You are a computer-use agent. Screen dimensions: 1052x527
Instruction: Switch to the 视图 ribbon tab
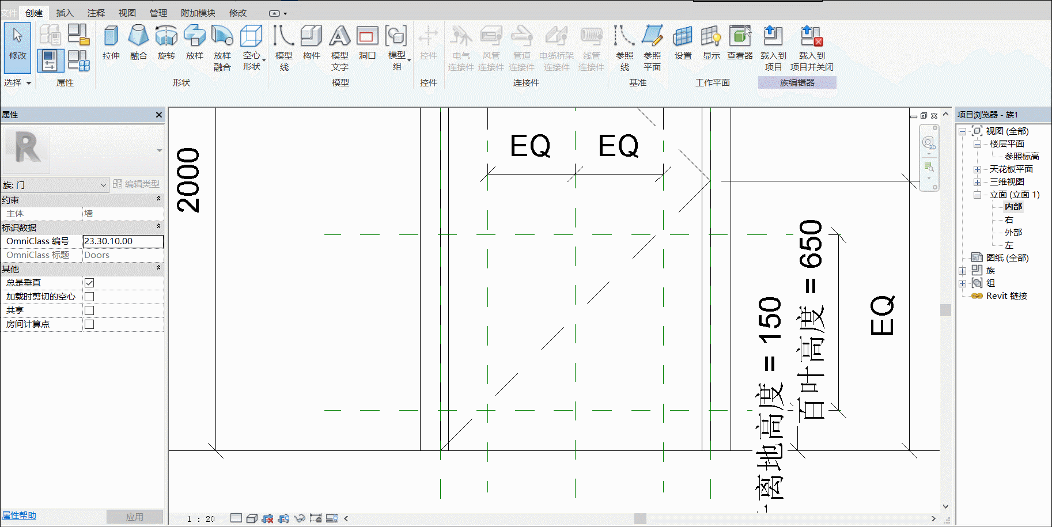[x=127, y=13]
